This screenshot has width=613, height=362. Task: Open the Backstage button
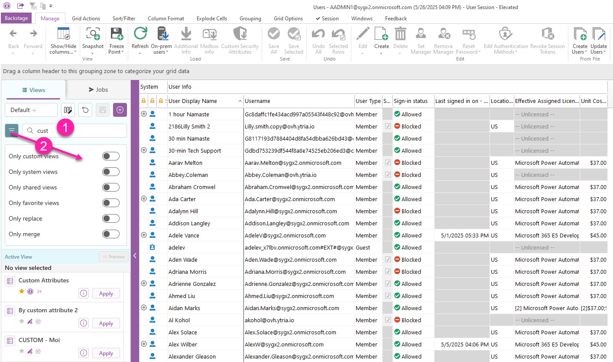[16, 18]
